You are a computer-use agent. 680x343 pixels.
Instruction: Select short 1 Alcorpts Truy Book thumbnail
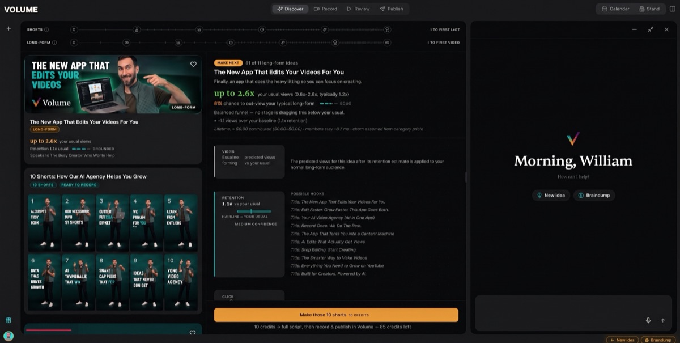pyautogui.click(x=44, y=223)
